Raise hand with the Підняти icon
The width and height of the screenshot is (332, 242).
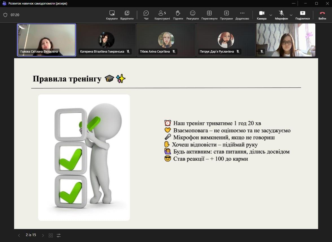pyautogui.click(x=178, y=15)
